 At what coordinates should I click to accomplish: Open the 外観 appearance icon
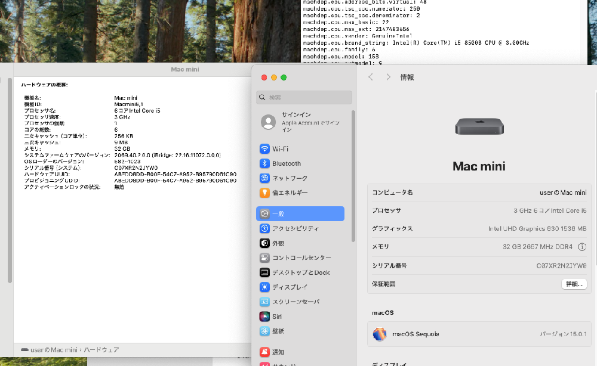[264, 243]
